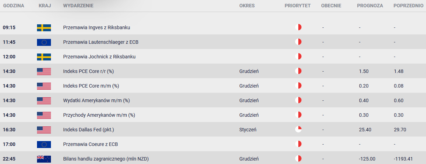The width and height of the screenshot is (426, 164).
Task: Click the PROGNOZA column header
Action: tap(370, 6)
